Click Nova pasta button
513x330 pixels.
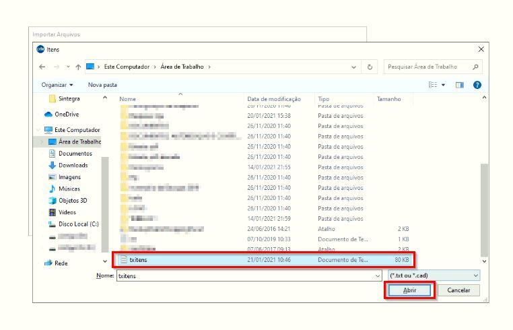102,85
